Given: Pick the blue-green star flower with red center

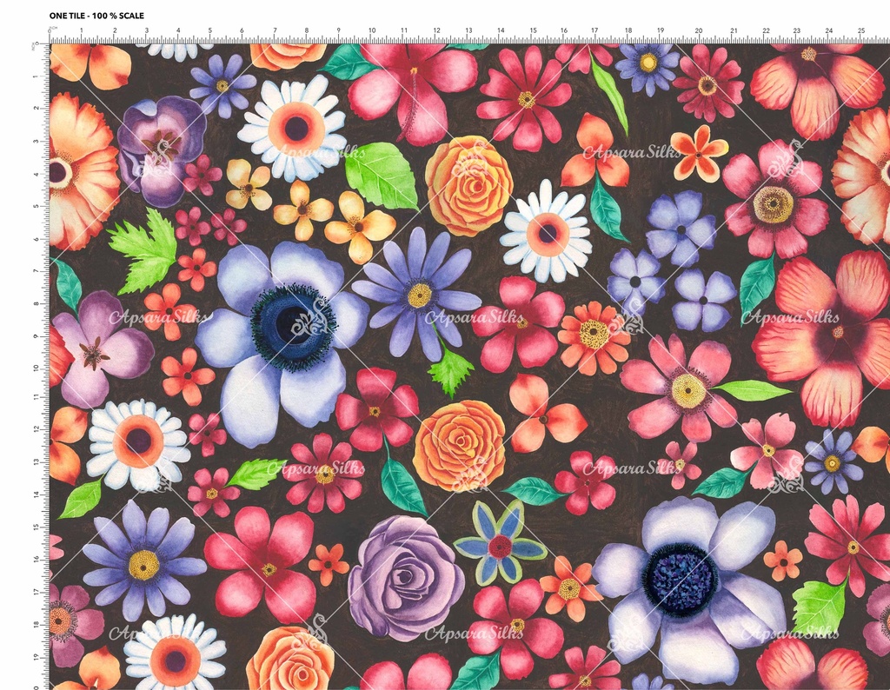Looking at the screenshot, I should [x=500, y=545].
